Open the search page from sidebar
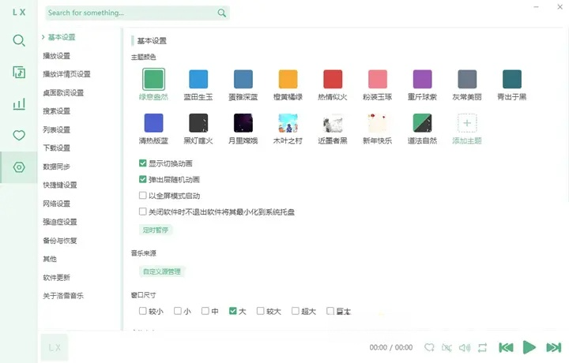 19,40
